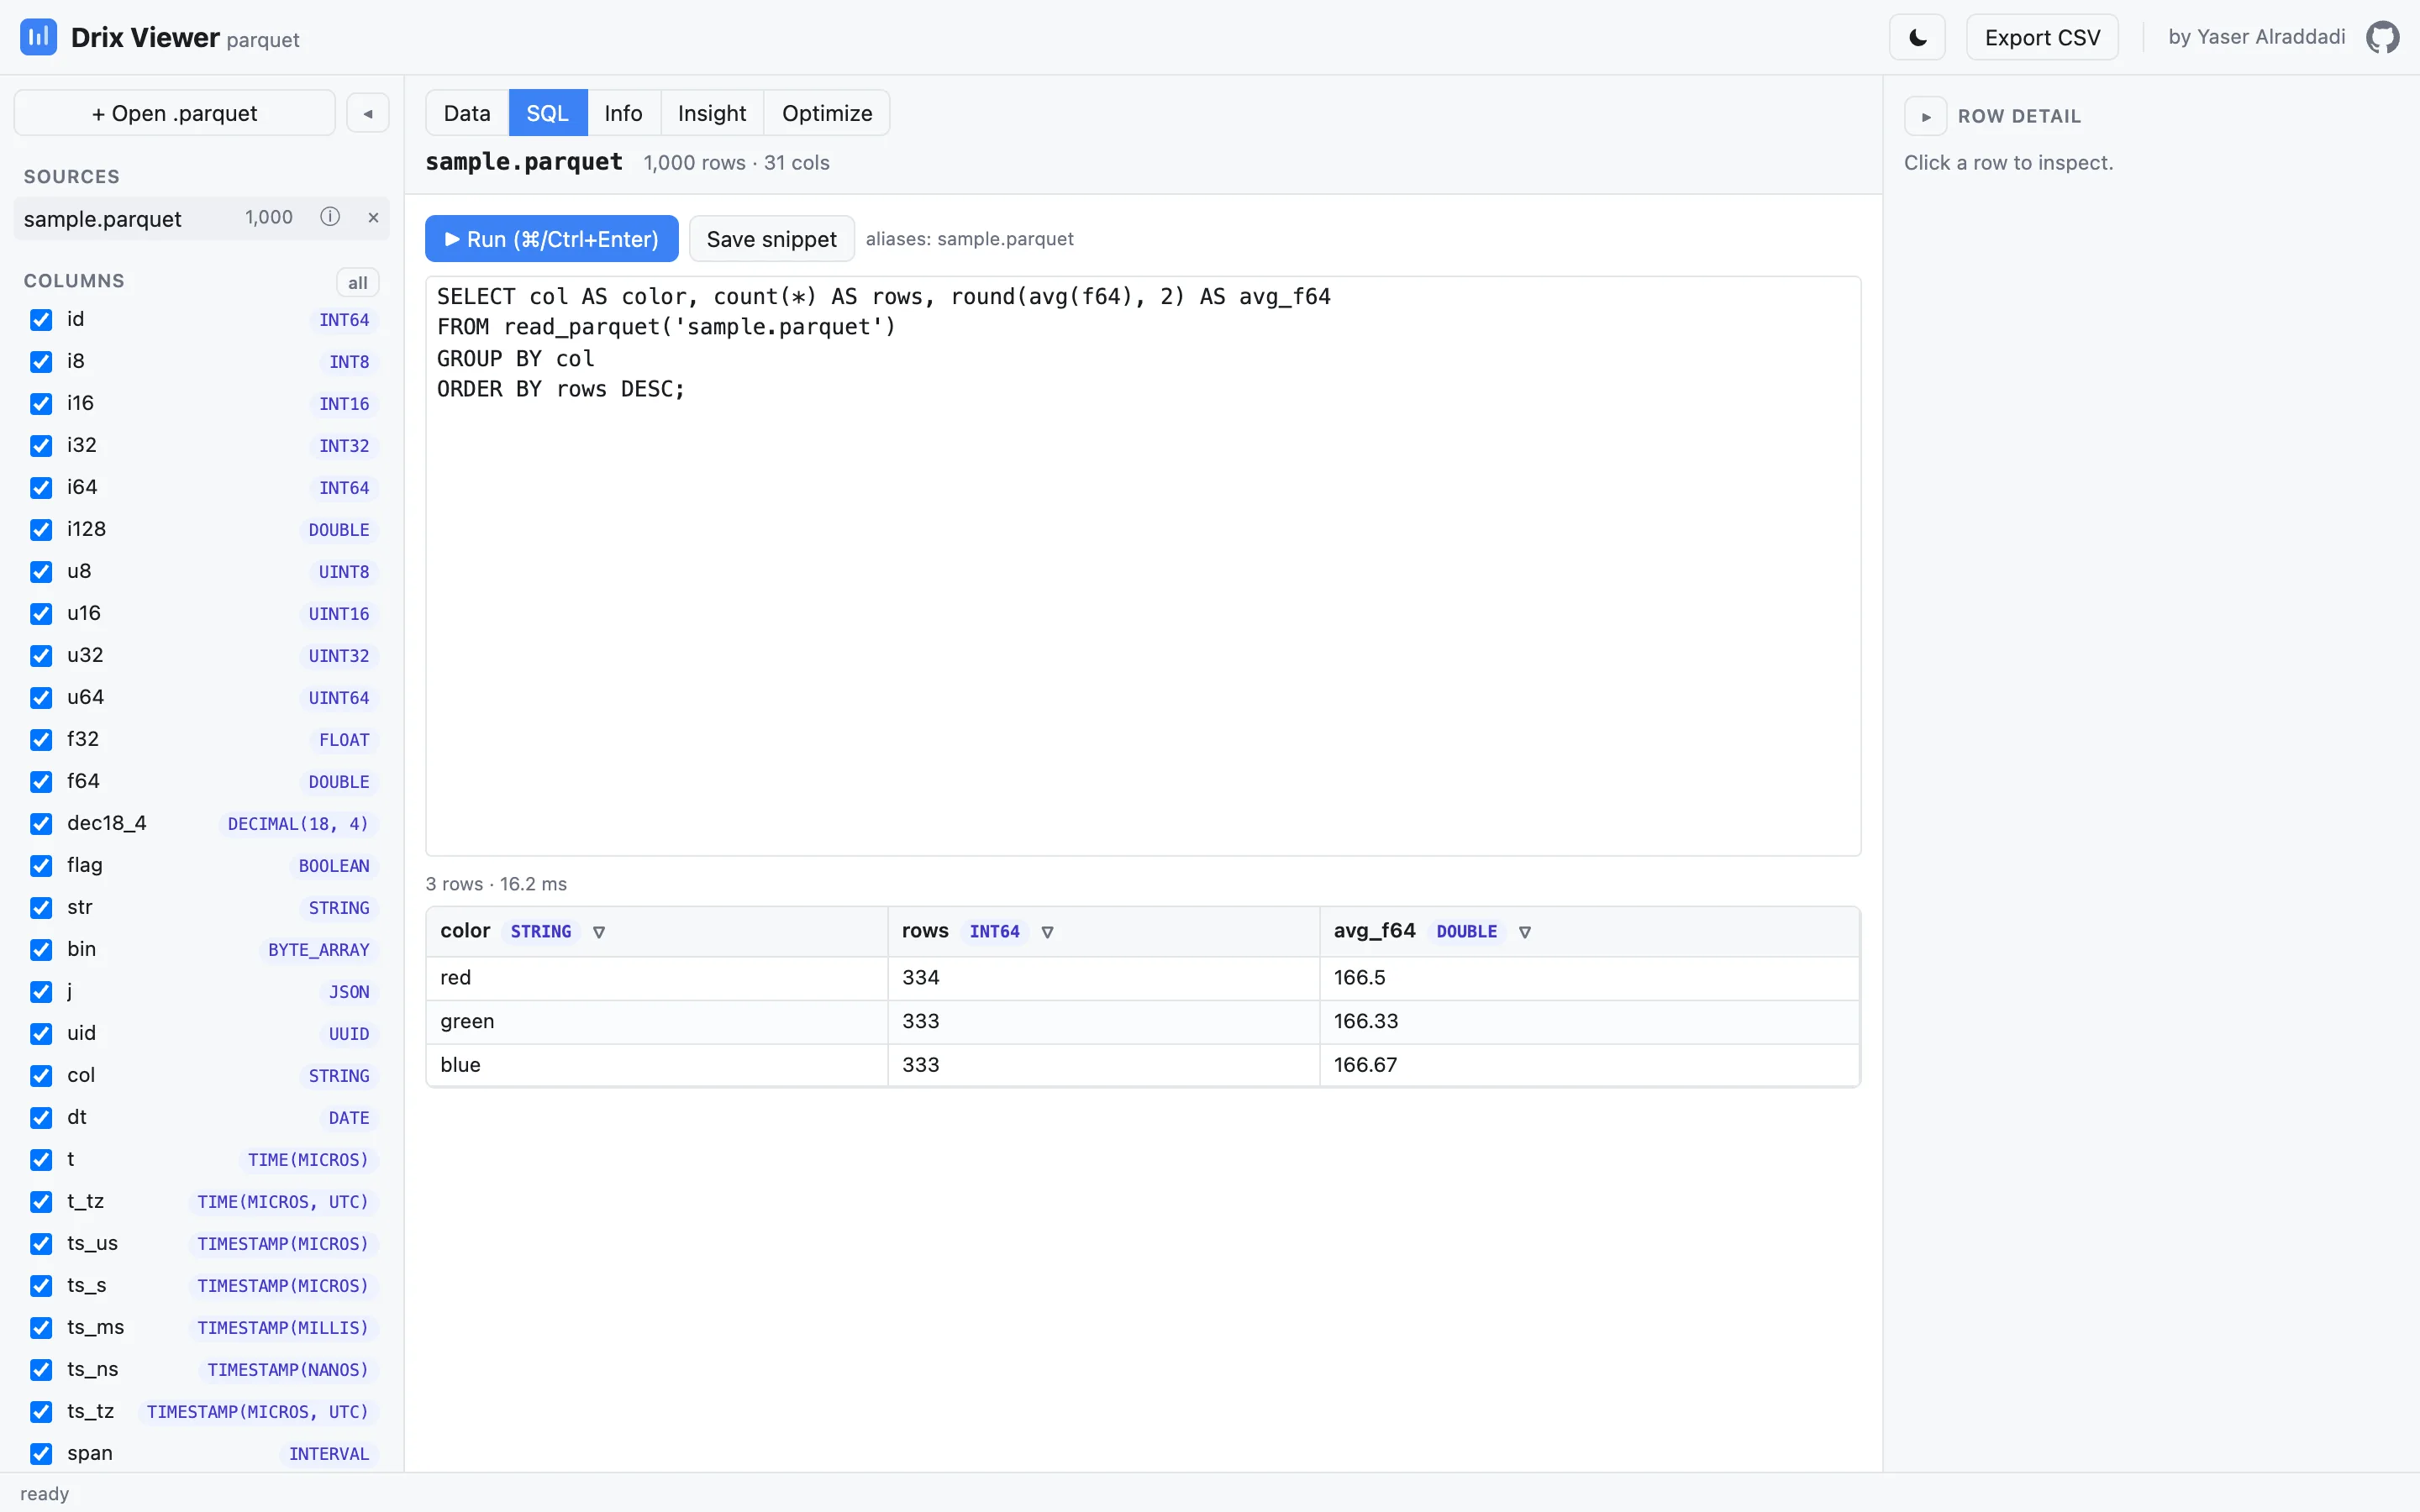The image size is (2420, 1512).
Task: Export results with Export CSV
Action: 2042,37
